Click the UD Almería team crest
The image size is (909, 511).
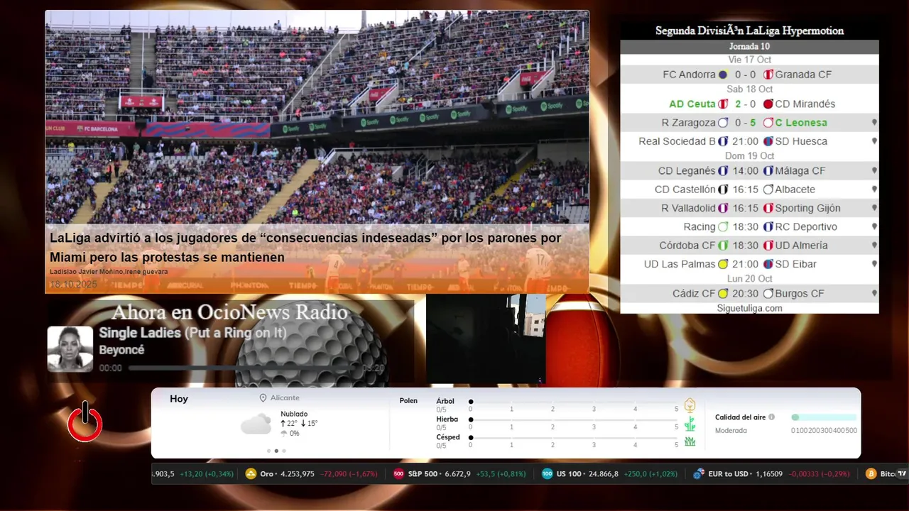[768, 246]
